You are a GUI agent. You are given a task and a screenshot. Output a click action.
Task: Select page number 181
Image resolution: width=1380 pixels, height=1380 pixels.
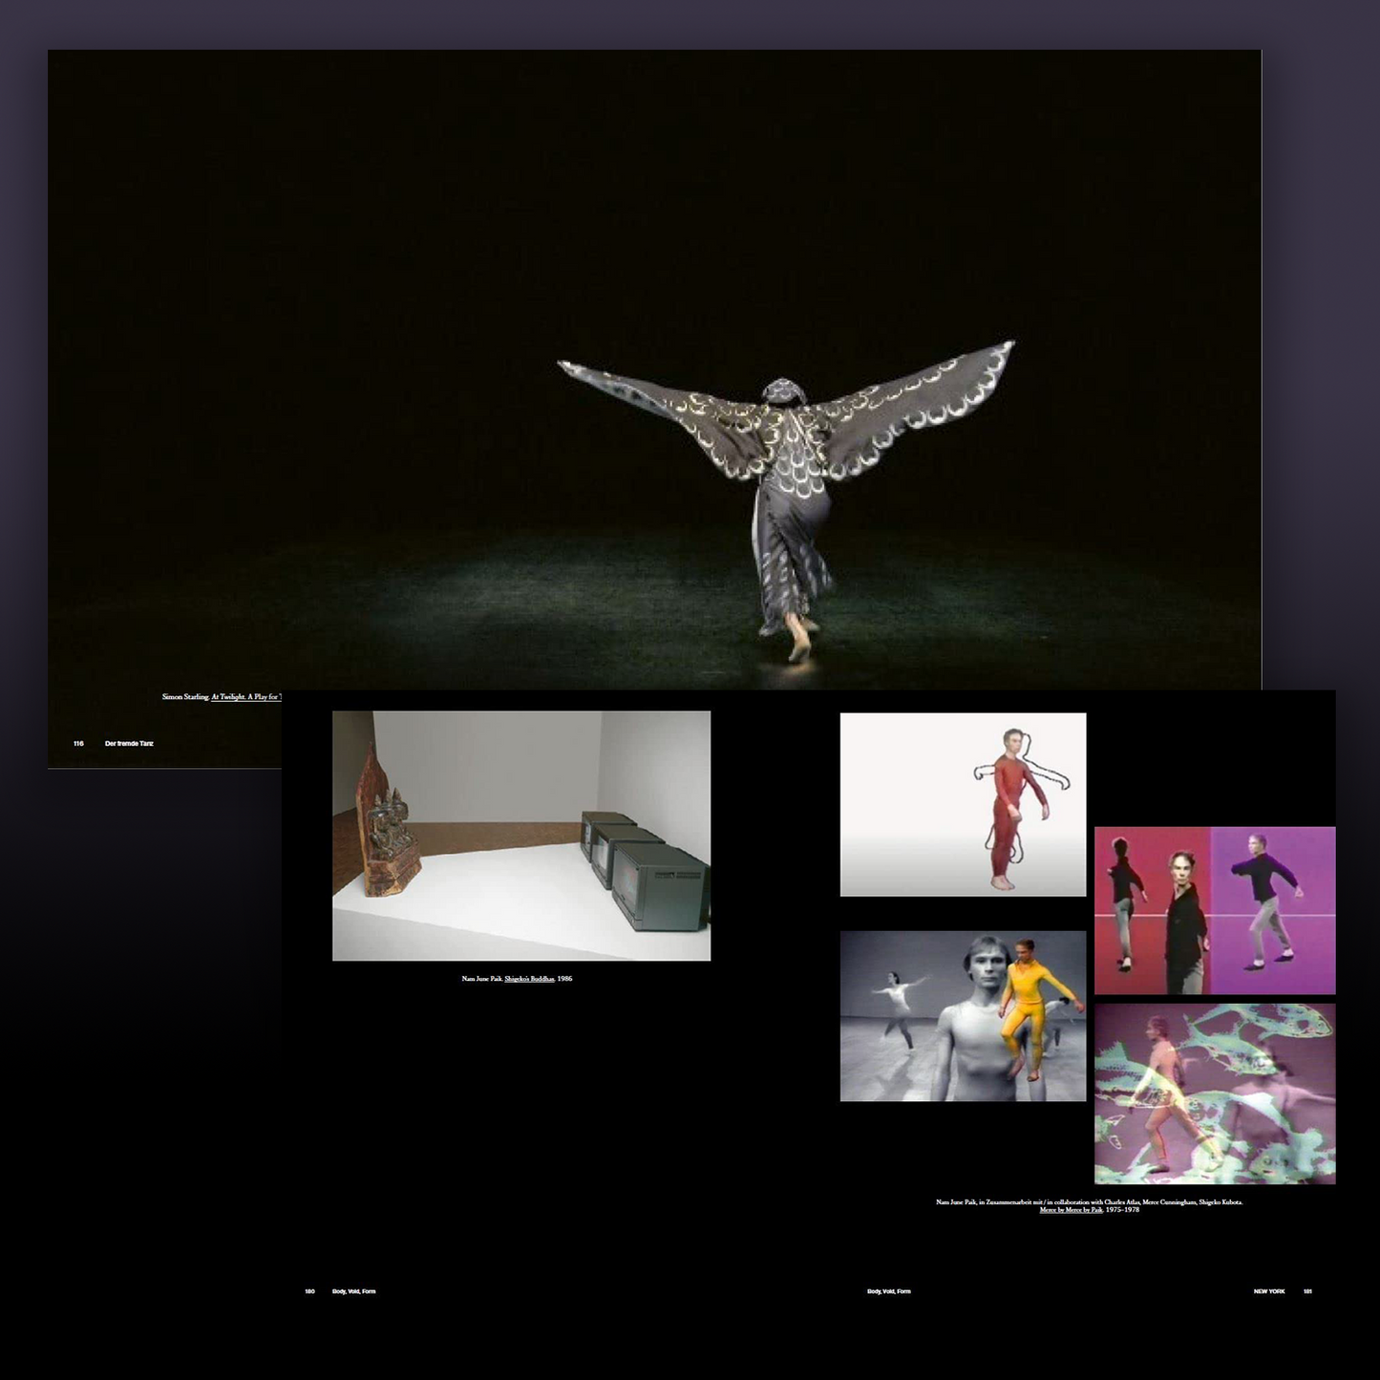tap(1307, 1291)
